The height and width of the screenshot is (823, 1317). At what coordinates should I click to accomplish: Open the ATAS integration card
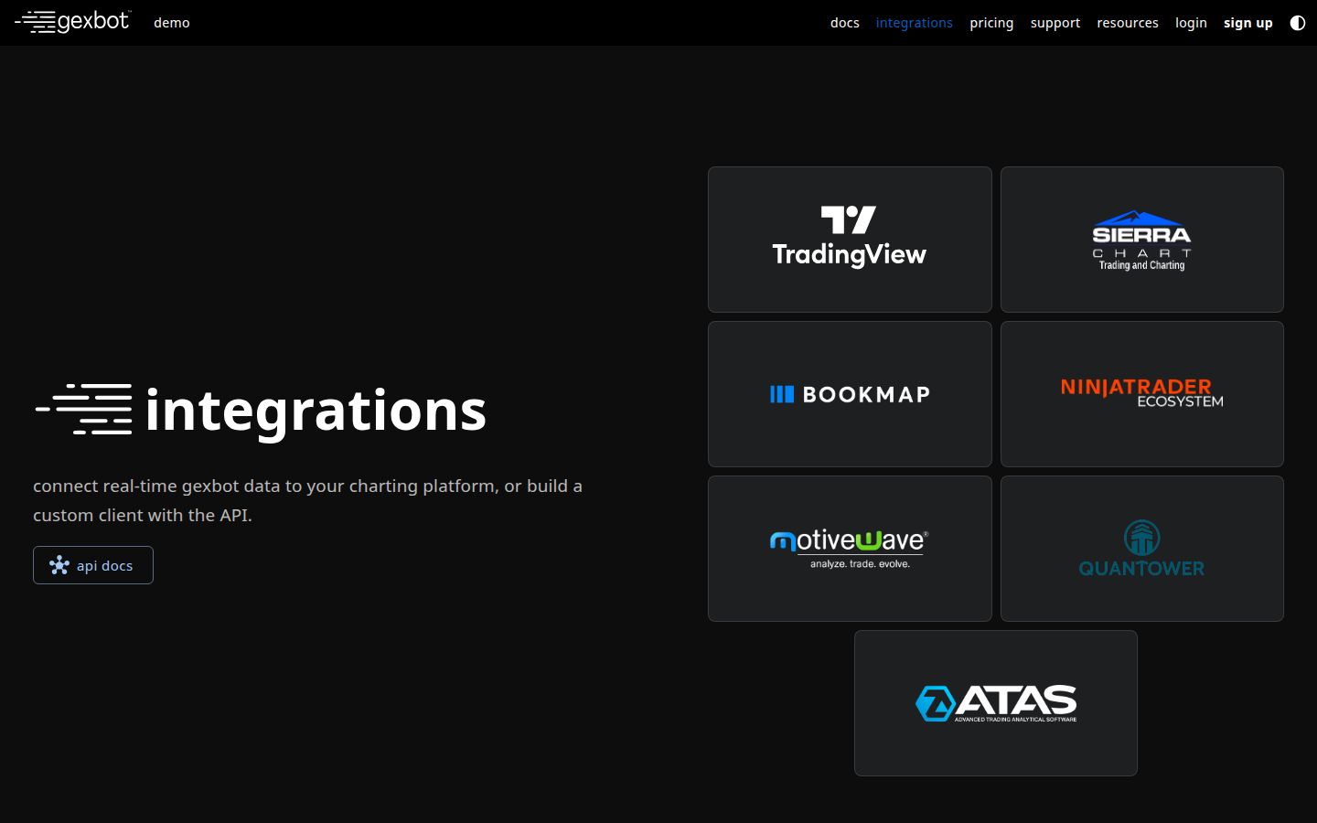click(996, 703)
